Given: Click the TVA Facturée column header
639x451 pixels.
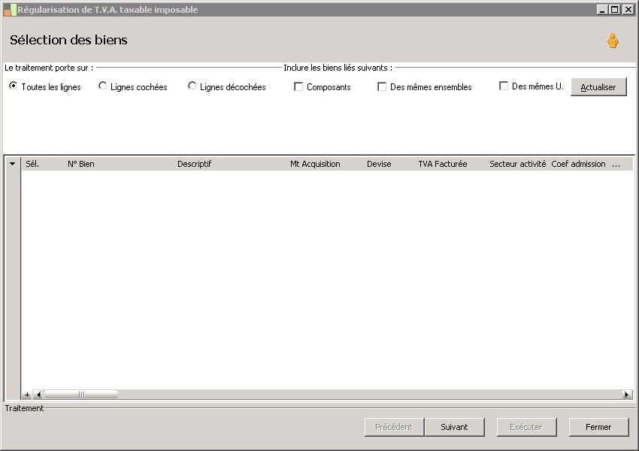Looking at the screenshot, I should pos(443,164).
